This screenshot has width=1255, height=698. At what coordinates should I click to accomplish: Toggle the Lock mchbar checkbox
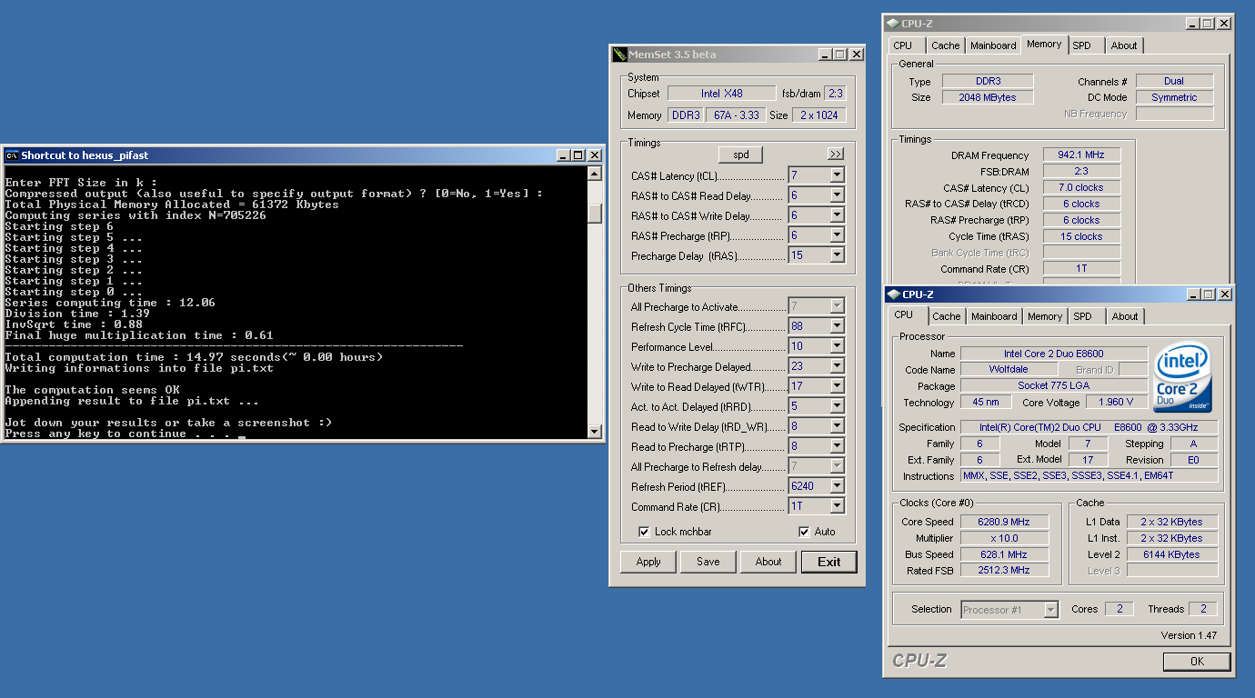(x=645, y=532)
